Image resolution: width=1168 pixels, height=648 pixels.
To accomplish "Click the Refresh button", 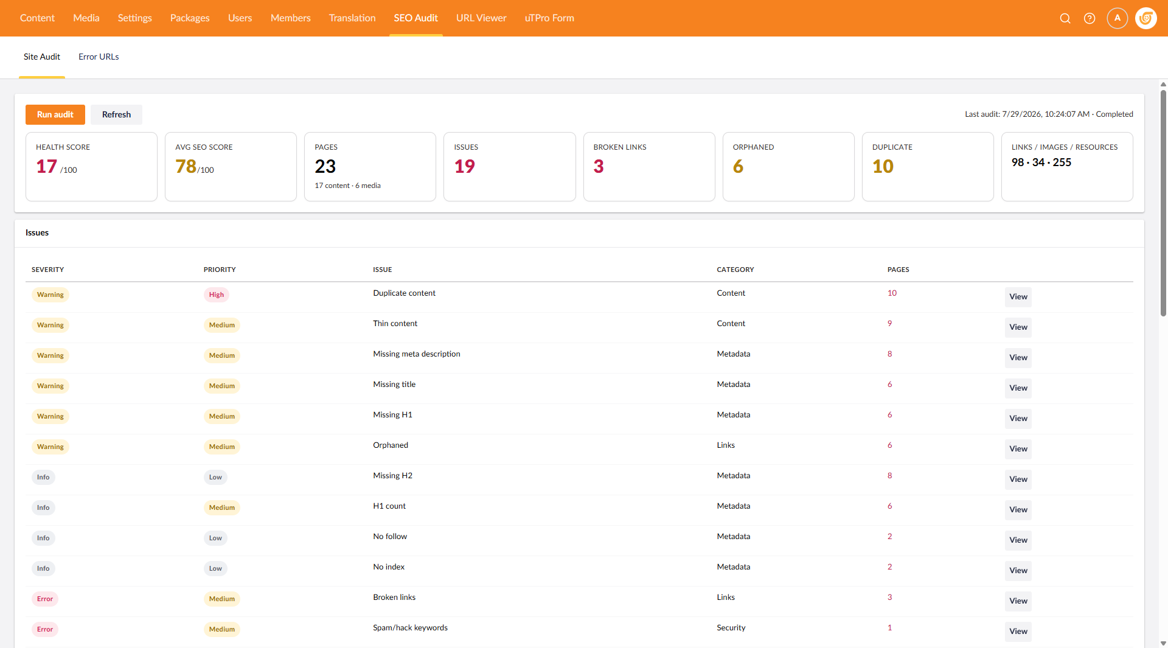I will tap(116, 114).
